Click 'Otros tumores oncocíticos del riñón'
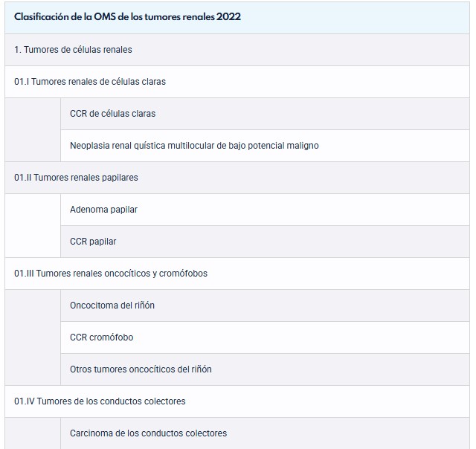This screenshot has width=476, height=449. point(141,369)
